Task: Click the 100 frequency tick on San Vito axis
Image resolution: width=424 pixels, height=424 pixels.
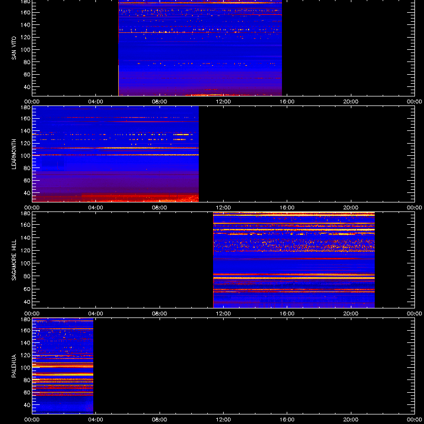Action: pos(25,50)
